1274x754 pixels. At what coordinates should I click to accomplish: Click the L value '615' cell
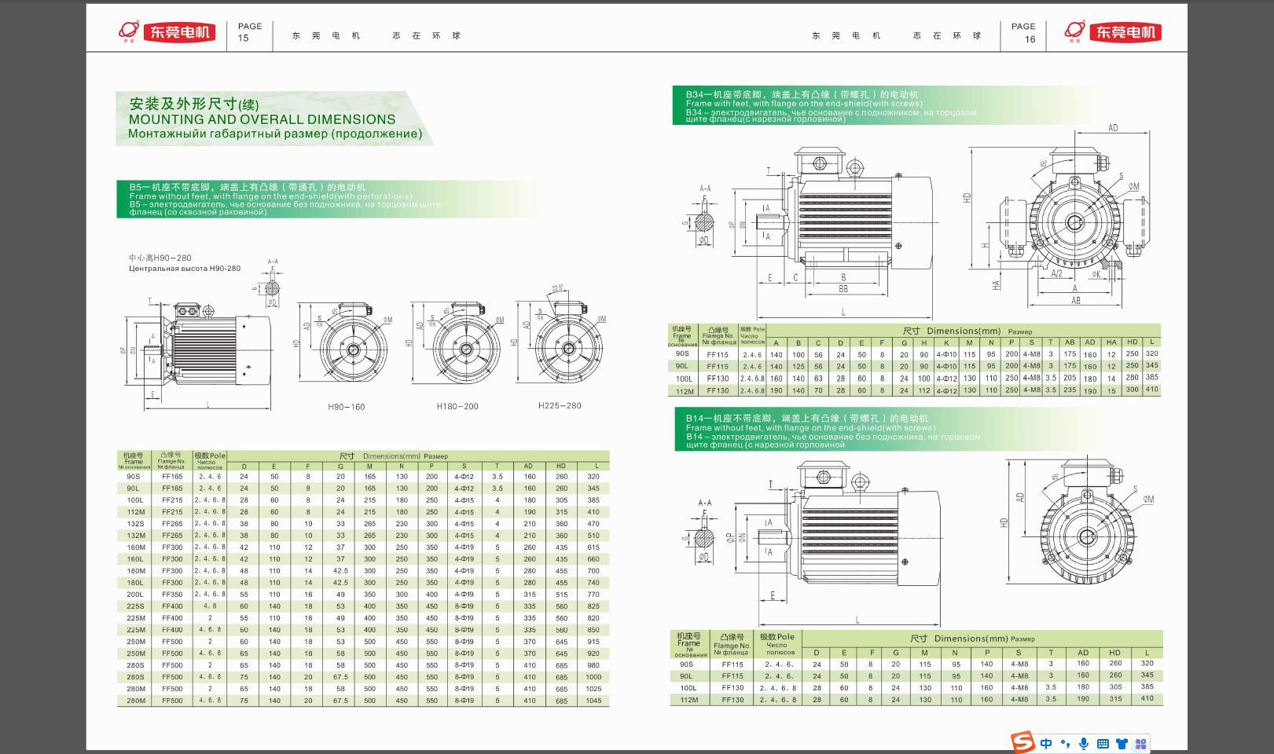coord(593,547)
